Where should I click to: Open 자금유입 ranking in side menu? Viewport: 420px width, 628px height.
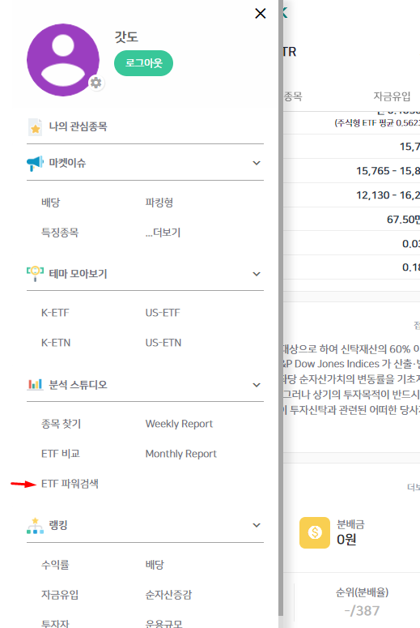60,594
